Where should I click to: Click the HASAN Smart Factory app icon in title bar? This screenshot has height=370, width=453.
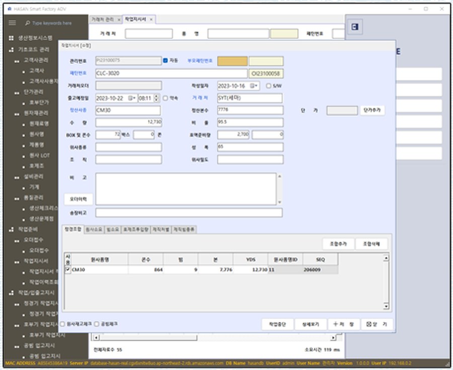[x=10, y=9]
